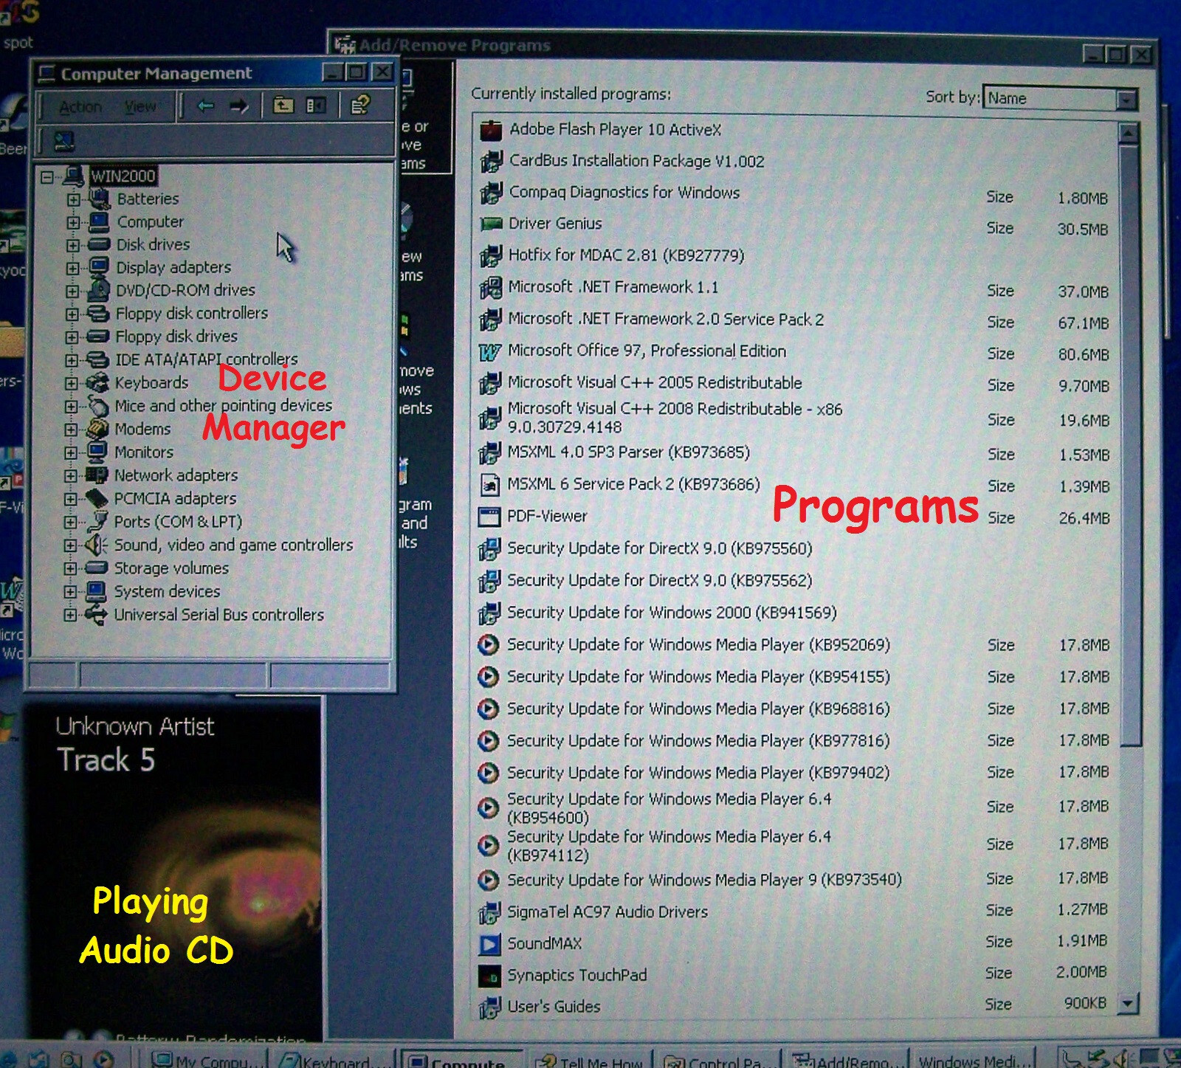Click the programs list scrollbar thumb
This screenshot has width=1181, height=1068.
(1129, 446)
